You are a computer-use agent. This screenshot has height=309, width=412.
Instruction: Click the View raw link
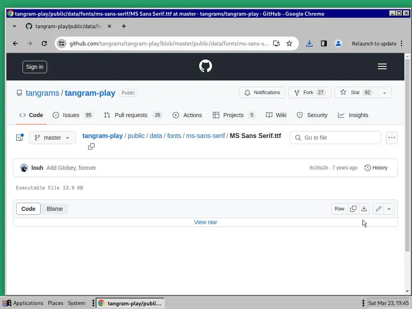tap(206, 222)
